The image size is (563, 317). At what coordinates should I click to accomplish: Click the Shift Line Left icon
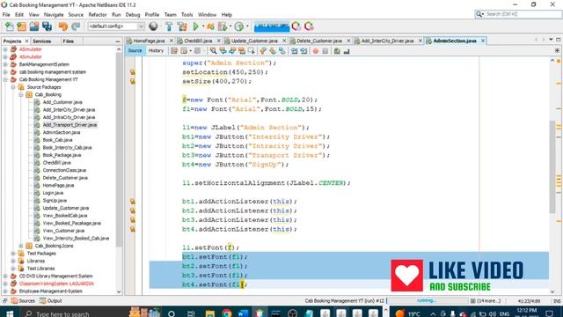tap(295, 51)
